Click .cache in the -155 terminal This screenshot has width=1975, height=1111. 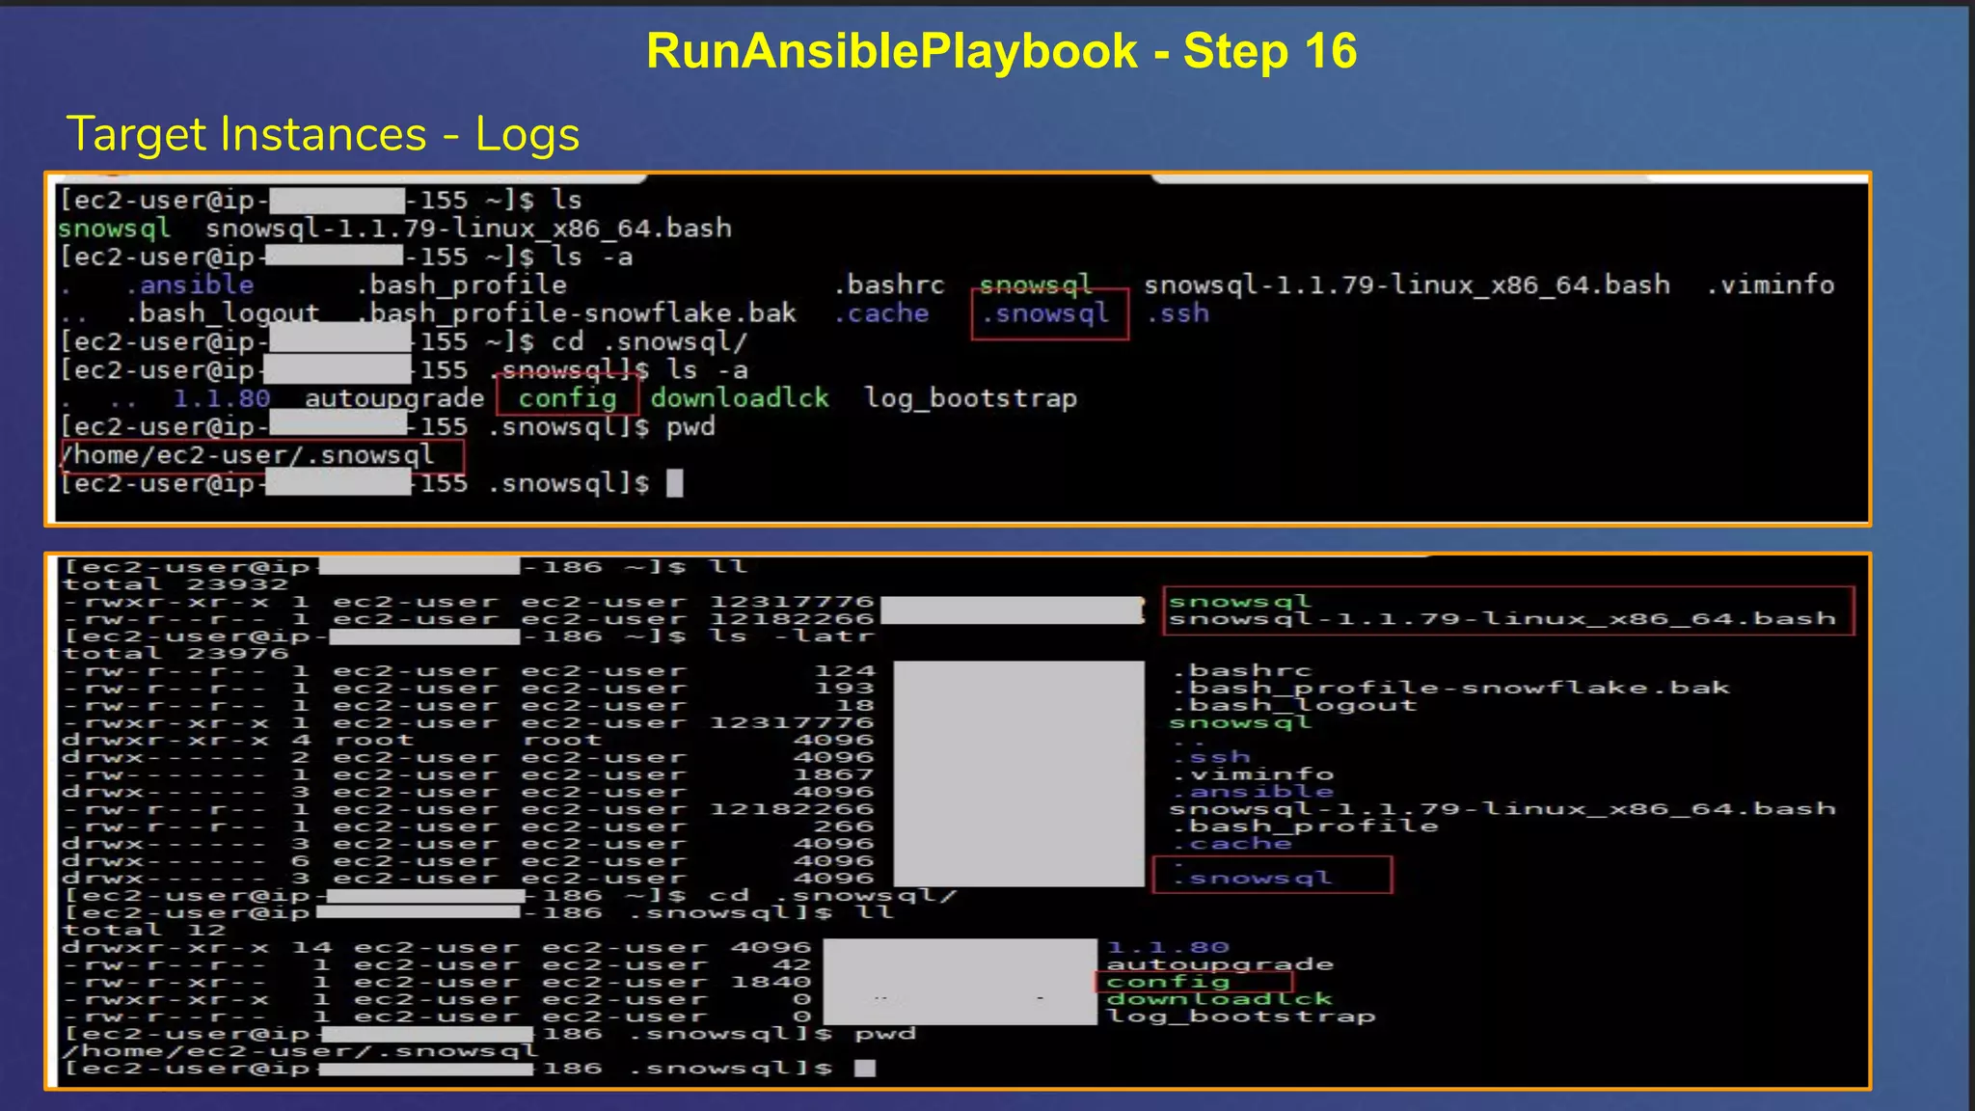[881, 313]
